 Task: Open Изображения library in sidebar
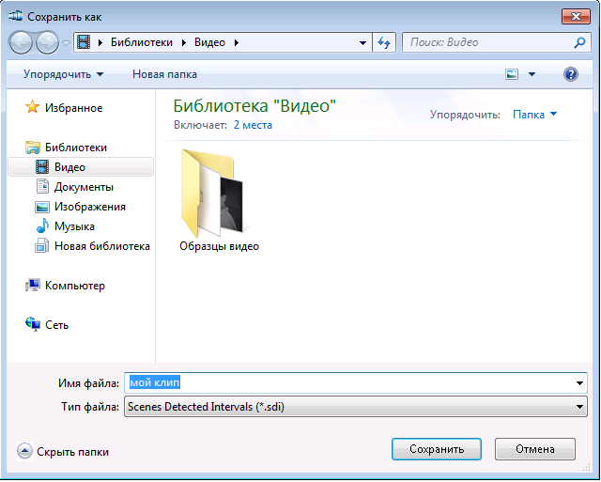[x=90, y=207]
